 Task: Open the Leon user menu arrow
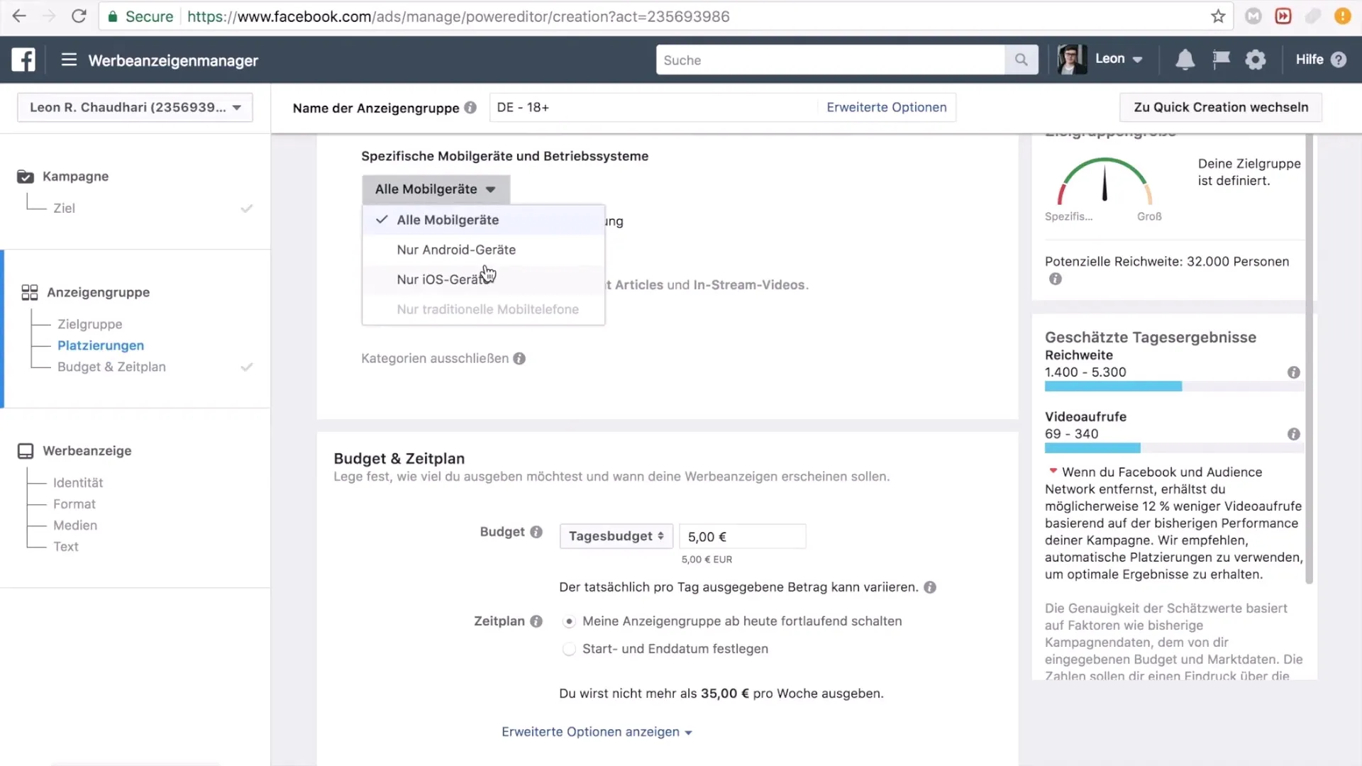point(1137,60)
